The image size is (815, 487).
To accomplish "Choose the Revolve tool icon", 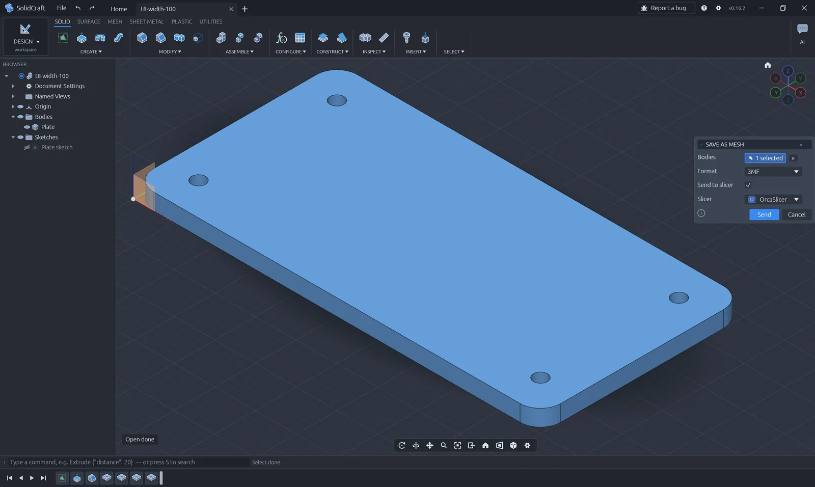I will [x=100, y=38].
